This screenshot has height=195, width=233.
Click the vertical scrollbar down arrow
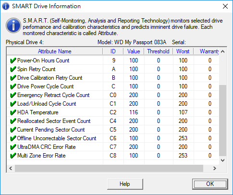click(222, 160)
